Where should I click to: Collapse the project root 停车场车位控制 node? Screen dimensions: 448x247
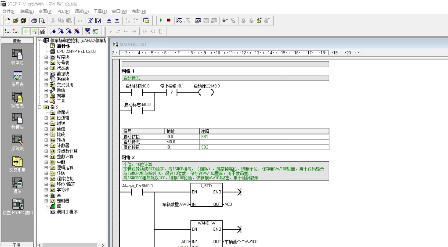[x=40, y=41]
